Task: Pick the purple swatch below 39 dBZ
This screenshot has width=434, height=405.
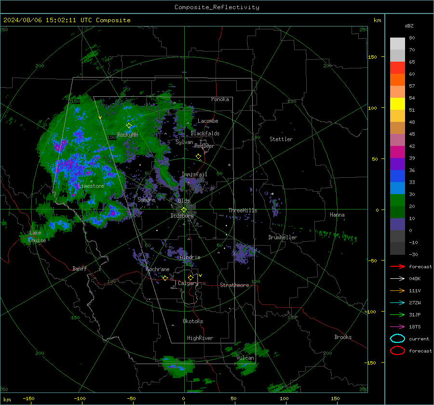Action: [397, 164]
